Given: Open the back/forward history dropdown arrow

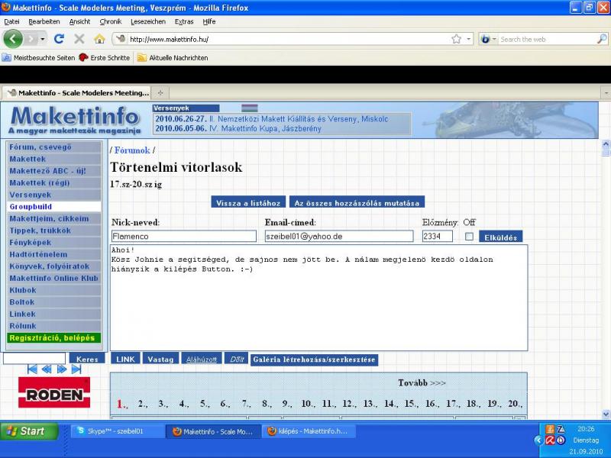Looking at the screenshot, I should (x=43, y=38).
